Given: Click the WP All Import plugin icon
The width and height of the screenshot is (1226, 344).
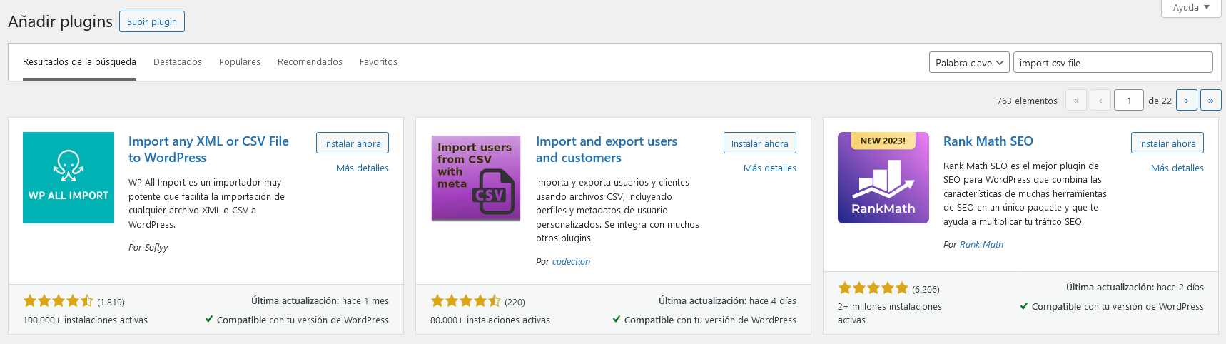Looking at the screenshot, I should click(69, 178).
